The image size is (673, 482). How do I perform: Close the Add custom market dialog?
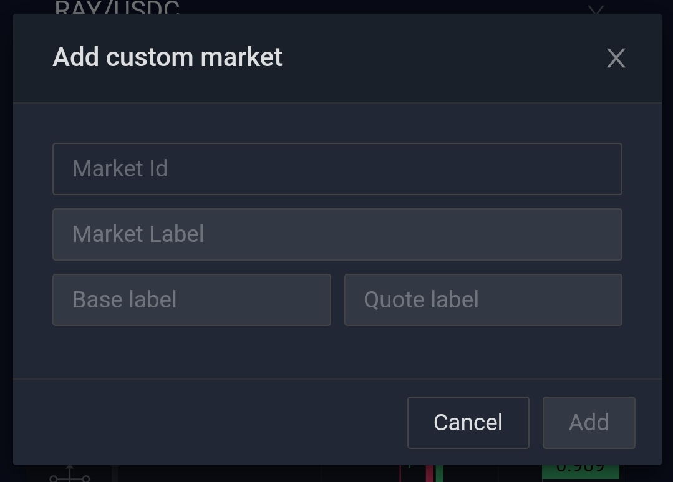pyautogui.click(x=616, y=58)
